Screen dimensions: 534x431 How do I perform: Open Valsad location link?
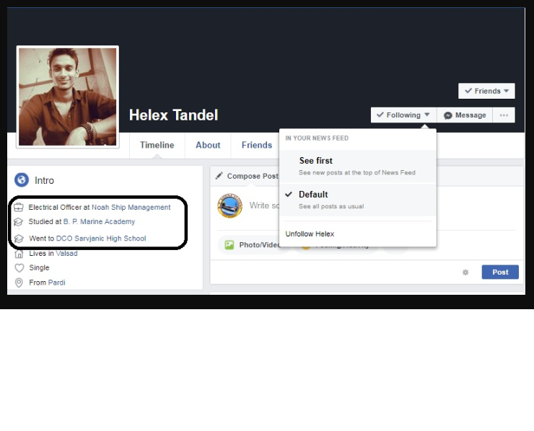[x=66, y=254]
